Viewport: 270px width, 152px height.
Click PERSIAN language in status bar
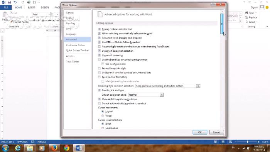(42, 142)
